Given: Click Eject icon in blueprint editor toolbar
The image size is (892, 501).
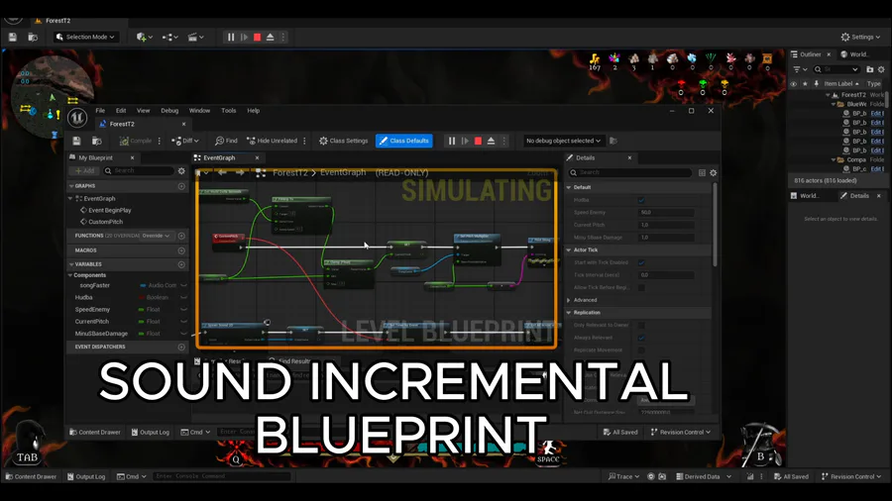Looking at the screenshot, I should [x=491, y=141].
